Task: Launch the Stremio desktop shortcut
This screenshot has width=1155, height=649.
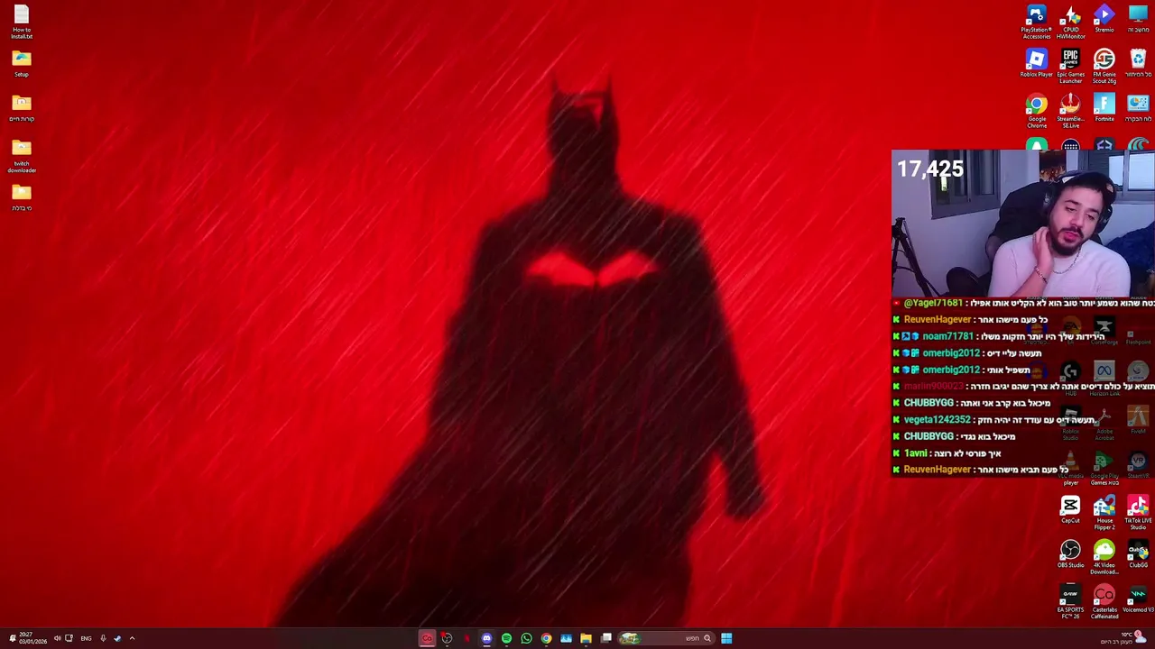Action: click(x=1104, y=19)
